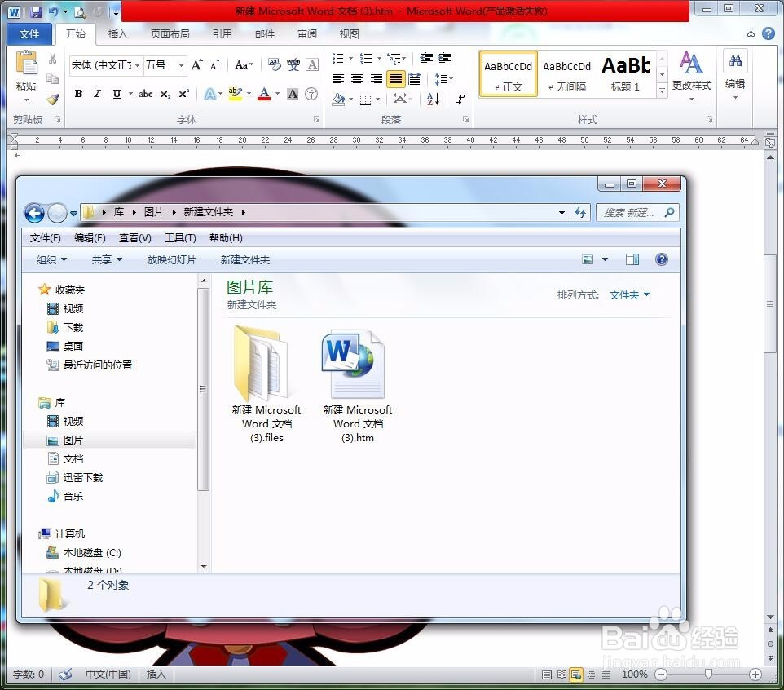
Task: Toggle Align Text Left
Action: [x=338, y=78]
